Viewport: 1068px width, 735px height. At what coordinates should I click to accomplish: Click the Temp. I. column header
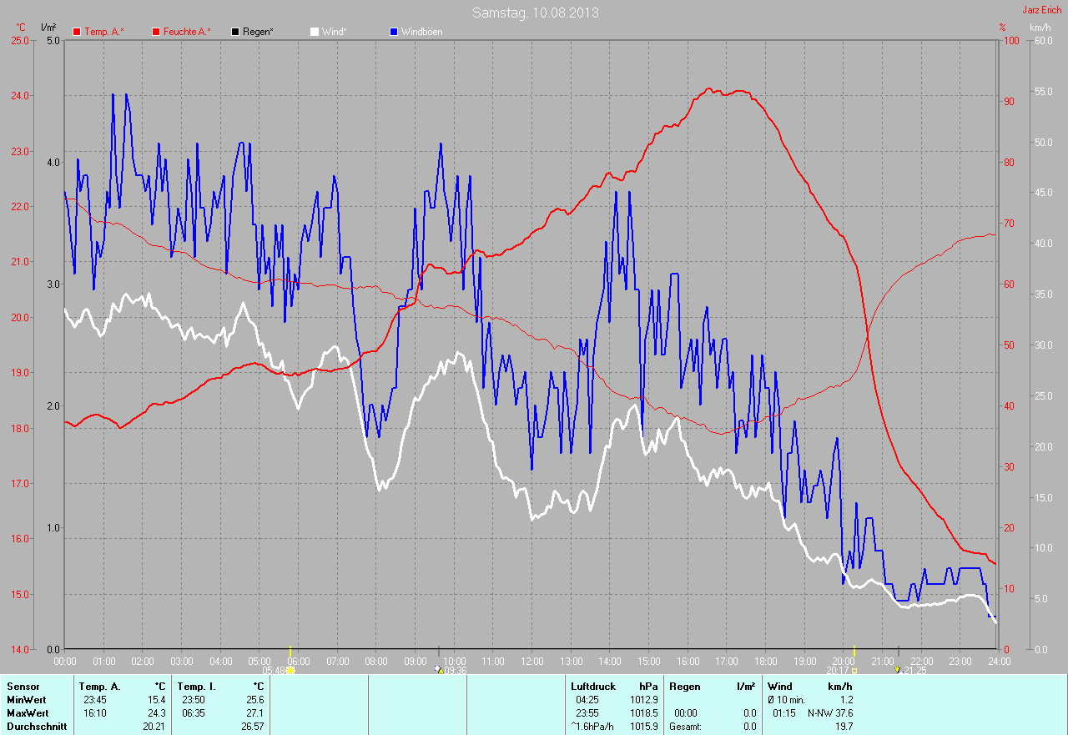[196, 686]
